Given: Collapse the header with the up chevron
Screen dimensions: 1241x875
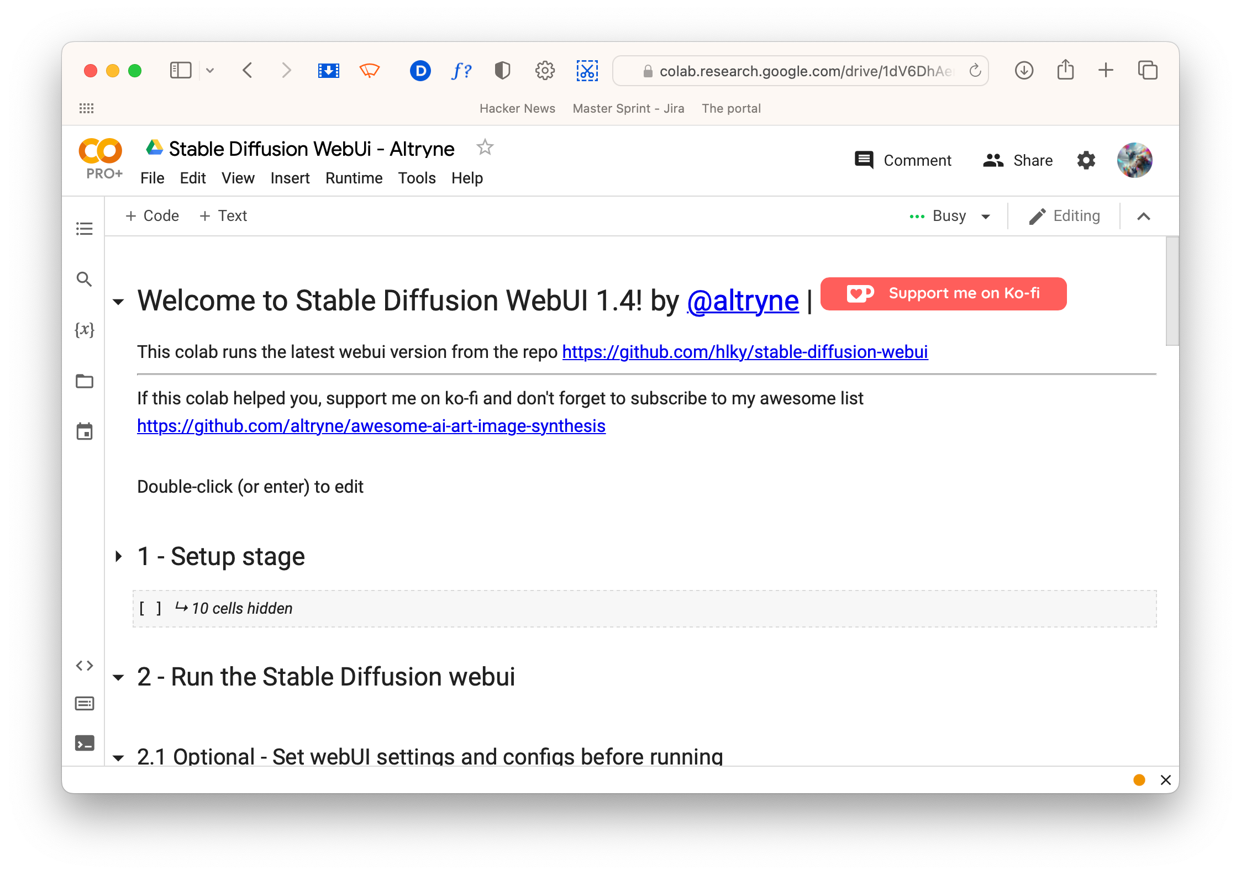Looking at the screenshot, I should point(1144,217).
